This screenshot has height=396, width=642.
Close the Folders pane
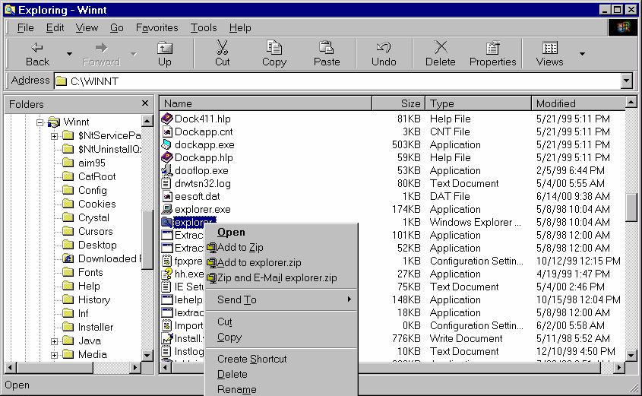pos(145,103)
